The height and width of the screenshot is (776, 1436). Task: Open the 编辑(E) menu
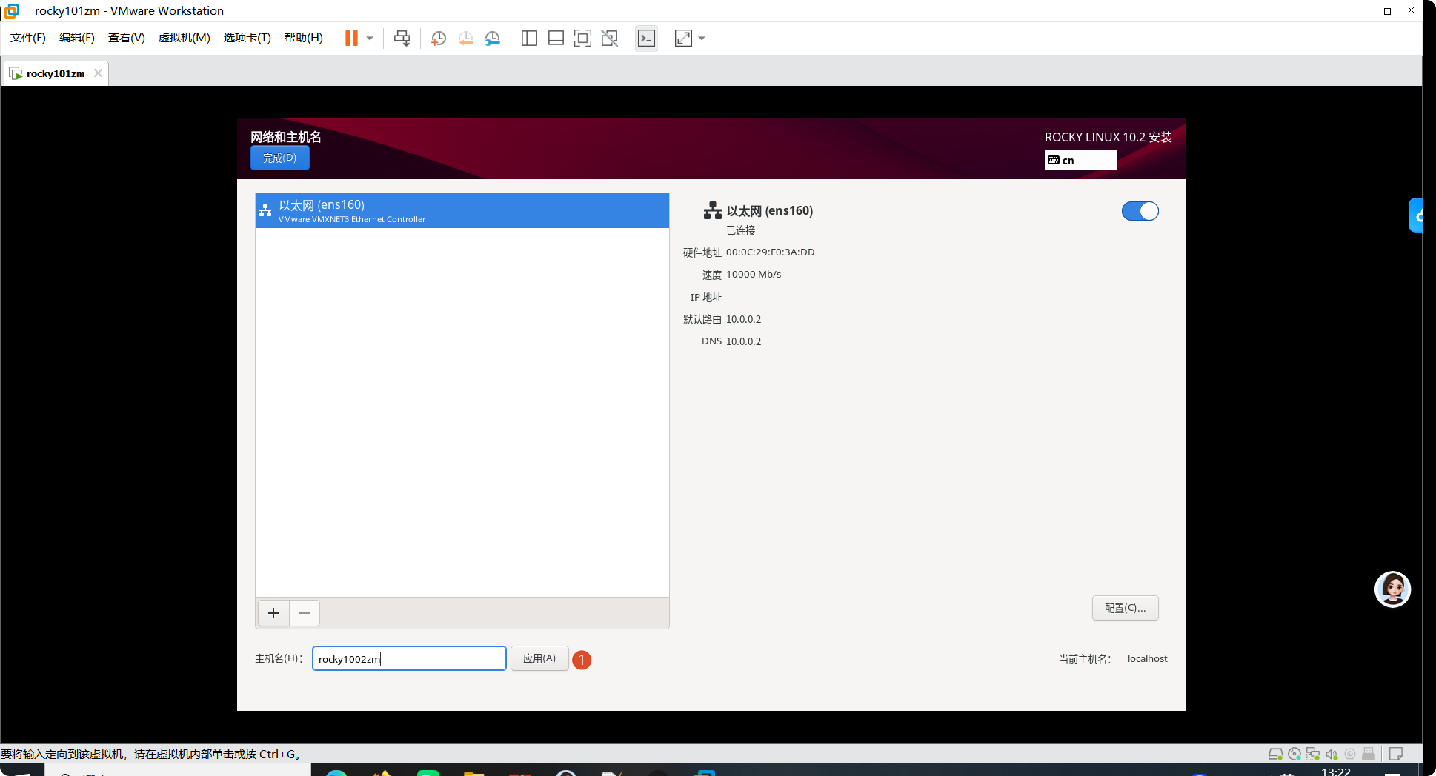(x=77, y=38)
